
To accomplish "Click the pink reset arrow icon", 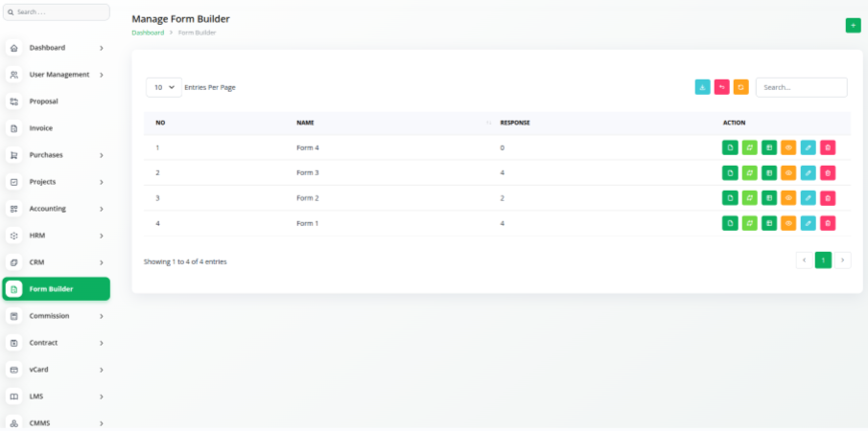I will (x=721, y=87).
